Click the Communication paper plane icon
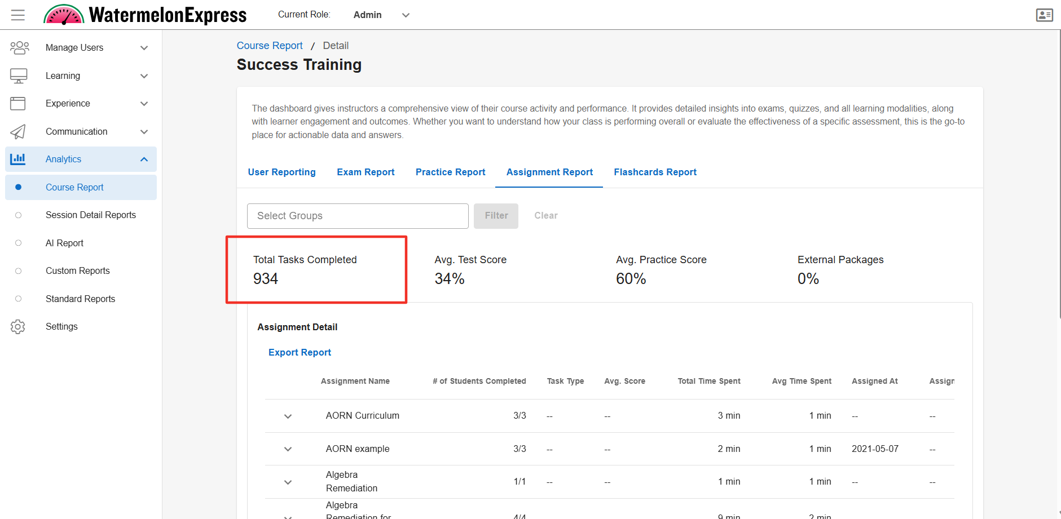Viewport: 1061px width, 519px height. coord(18,132)
